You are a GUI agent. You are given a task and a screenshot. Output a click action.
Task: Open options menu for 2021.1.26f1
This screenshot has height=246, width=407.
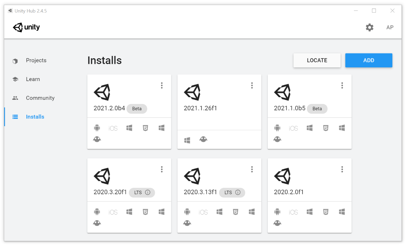252,85
